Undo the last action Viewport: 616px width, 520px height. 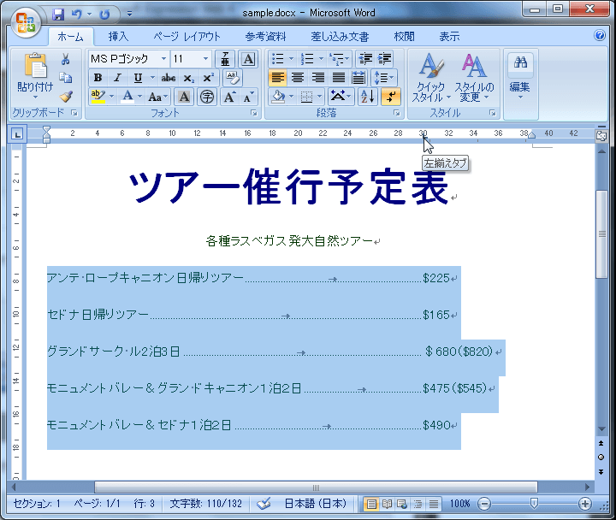[76, 15]
